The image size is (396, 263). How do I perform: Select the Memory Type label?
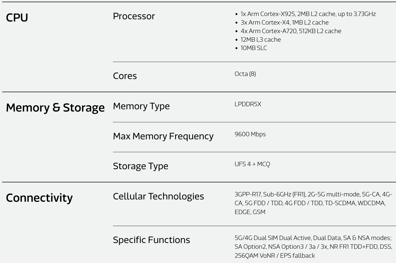tap(141, 106)
